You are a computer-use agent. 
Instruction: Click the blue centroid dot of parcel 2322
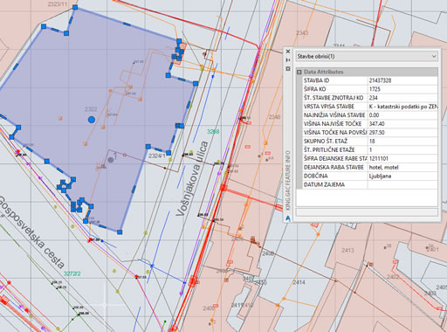[92, 120]
